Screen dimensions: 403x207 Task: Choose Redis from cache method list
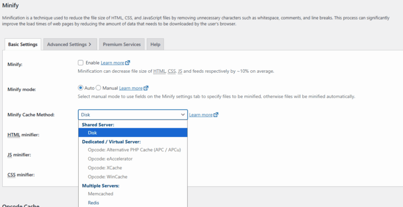(x=94, y=203)
